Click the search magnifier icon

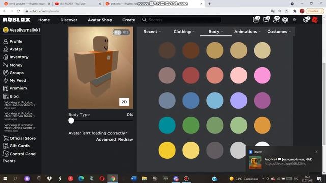[144, 20]
